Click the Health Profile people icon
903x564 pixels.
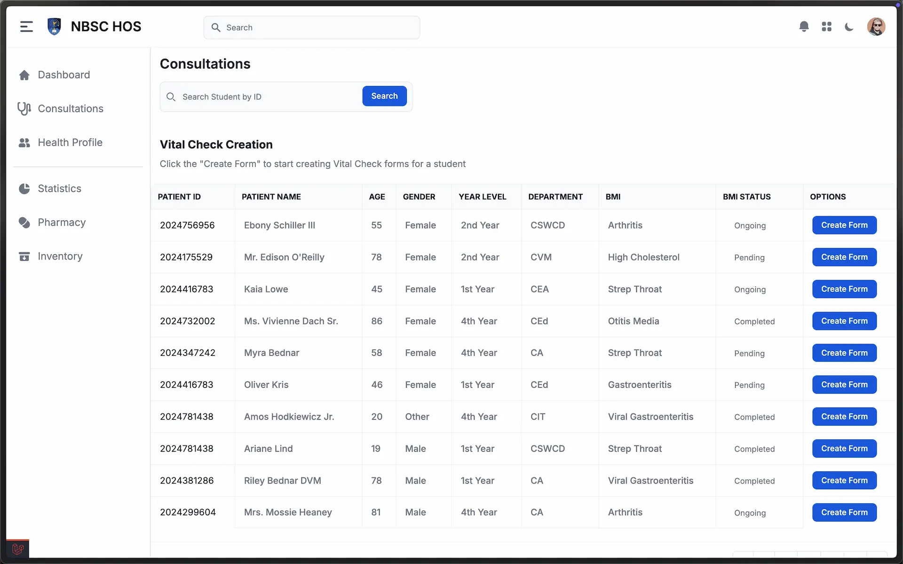(24, 143)
